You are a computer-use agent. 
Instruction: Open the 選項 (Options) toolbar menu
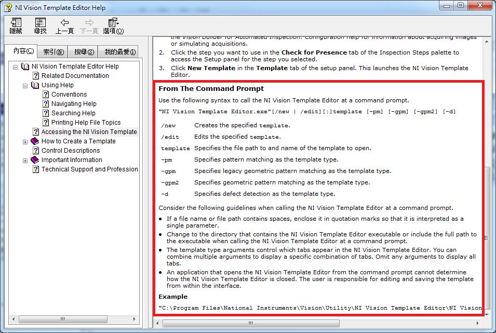coord(113,22)
